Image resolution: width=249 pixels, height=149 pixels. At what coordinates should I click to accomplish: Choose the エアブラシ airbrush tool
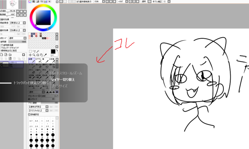coord(39,61)
